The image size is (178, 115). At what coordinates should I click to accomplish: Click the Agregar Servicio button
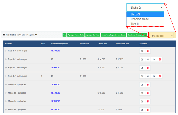(x=93, y=35)
